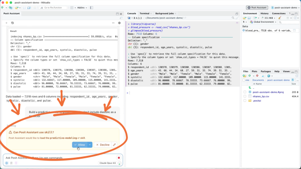This screenshot has height=169, width=301.
Task: Expand the Allow options dropdown arrow
Action: (90, 145)
